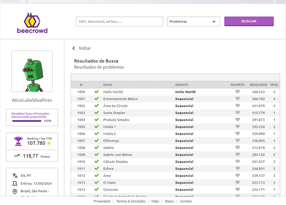Click the join date door icon
The image size is (286, 205).
pyautogui.click(x=15, y=183)
